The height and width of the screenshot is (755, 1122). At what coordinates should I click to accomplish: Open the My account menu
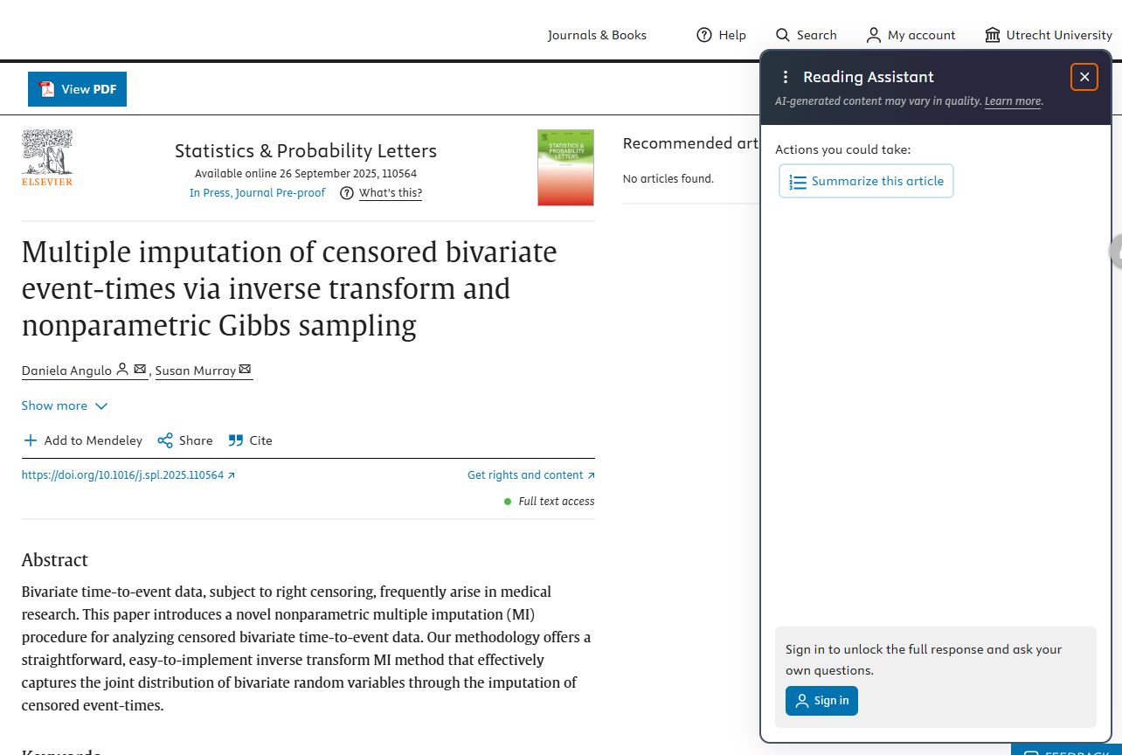point(911,35)
